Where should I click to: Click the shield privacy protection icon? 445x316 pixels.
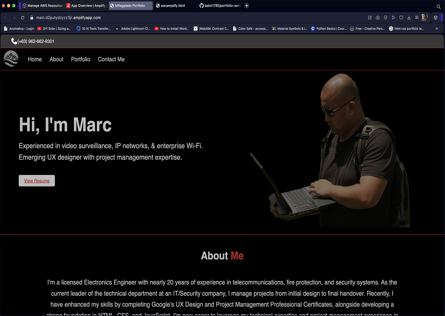tap(386, 18)
